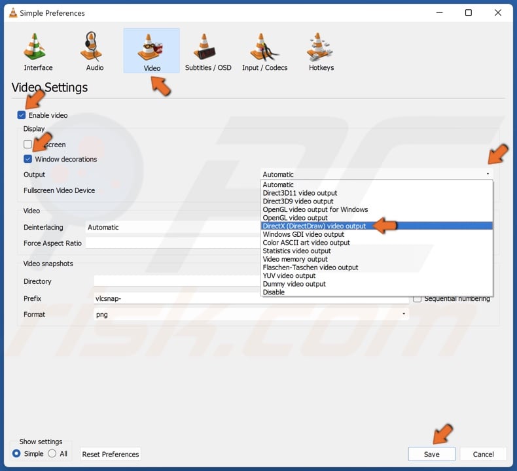Image resolution: width=517 pixels, height=471 pixels.
Task: Choose Disable in the output list
Action: tap(377, 292)
